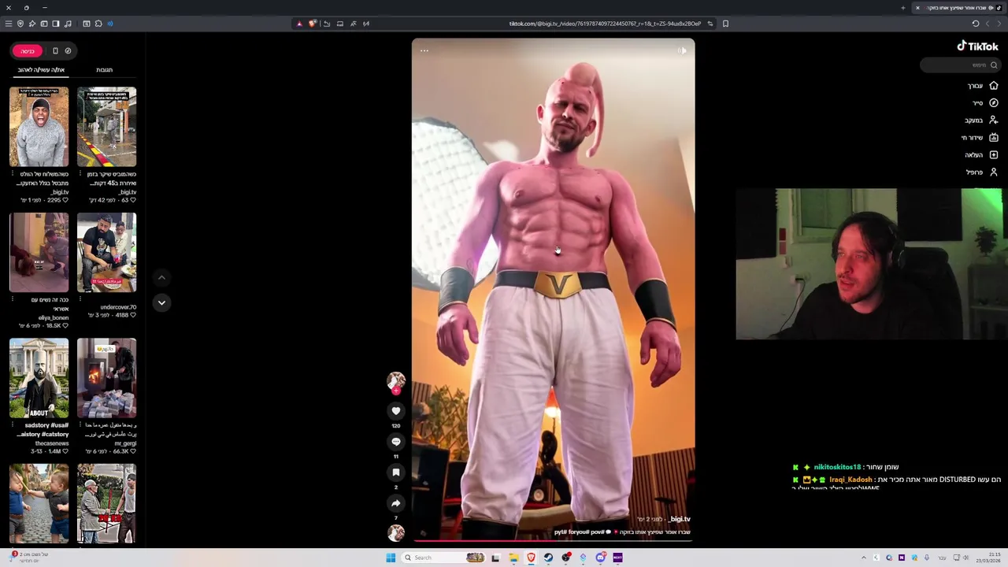Close the current TikTok browser tab
Viewport: 1008px width, 567px height.
917,8
